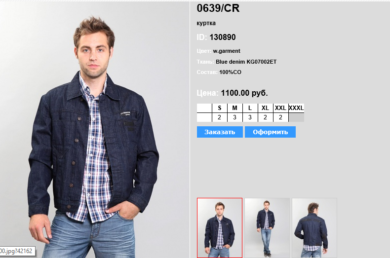Click the greyed-out XXXL quantity cell
390x258 pixels.
point(297,117)
